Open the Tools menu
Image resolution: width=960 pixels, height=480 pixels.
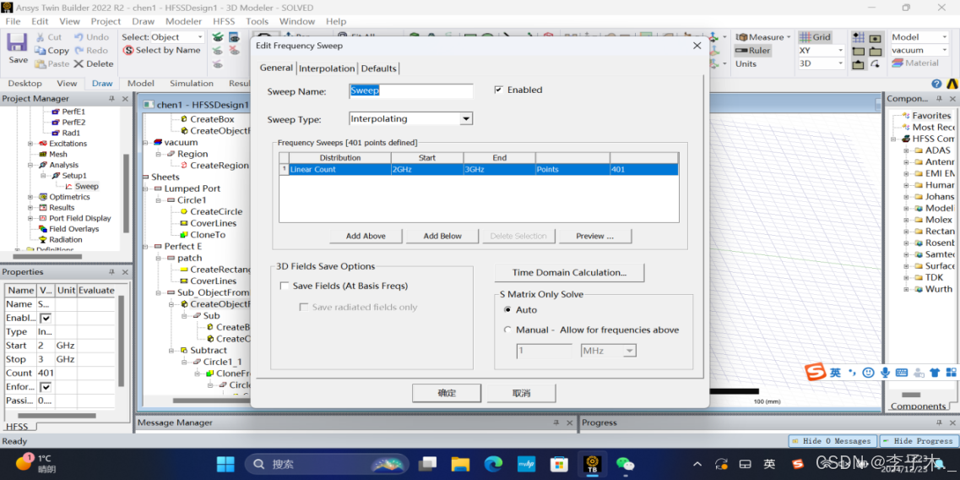(x=258, y=21)
